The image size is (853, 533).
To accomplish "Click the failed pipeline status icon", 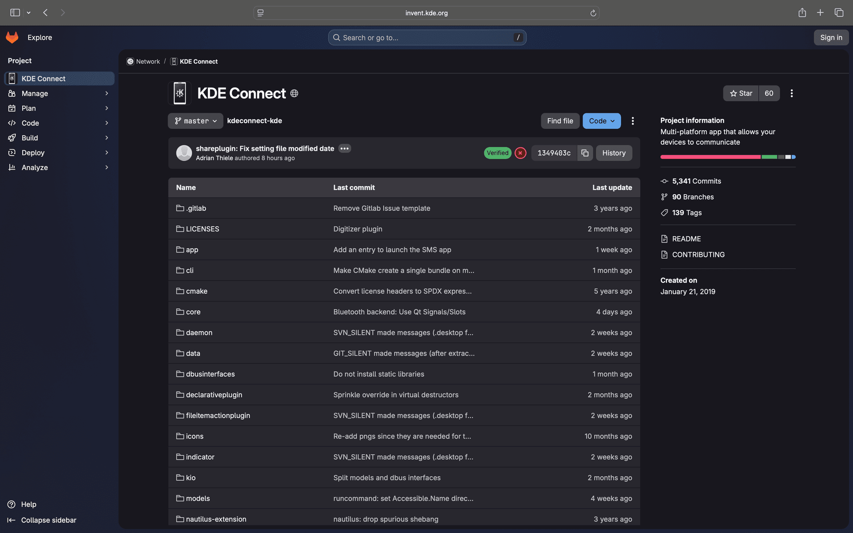I will [x=520, y=153].
